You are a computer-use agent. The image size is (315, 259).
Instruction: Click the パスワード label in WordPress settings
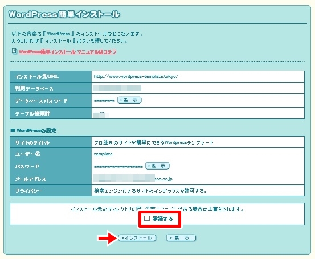point(27,166)
